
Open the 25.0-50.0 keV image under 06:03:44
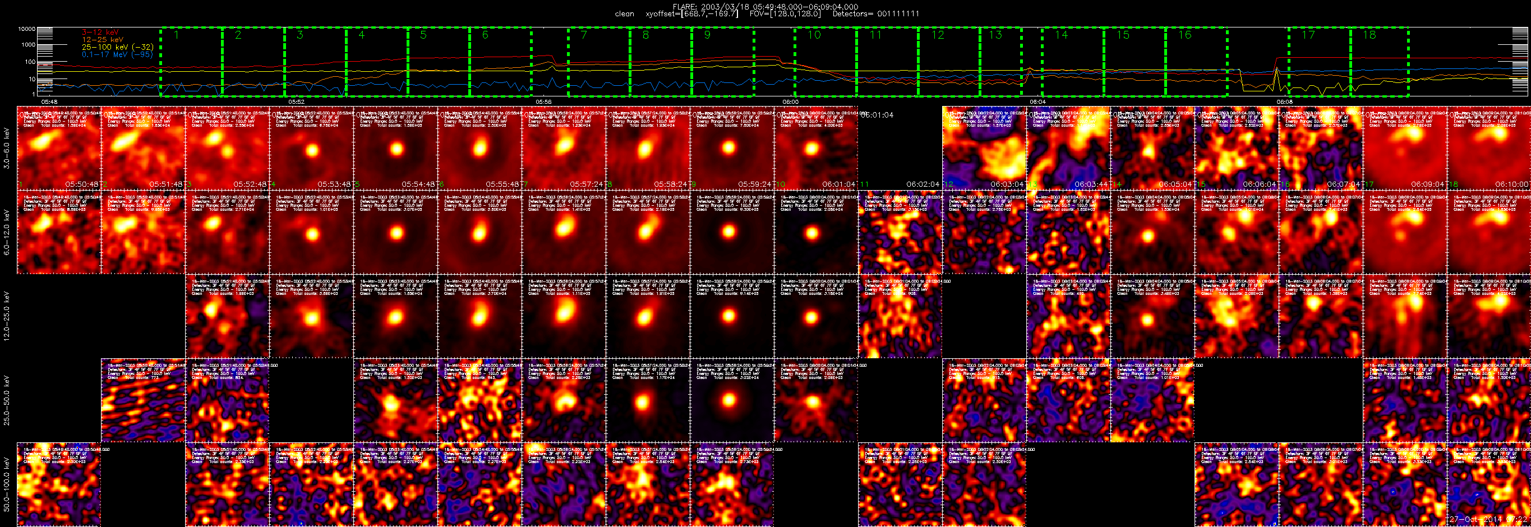pos(1068,400)
